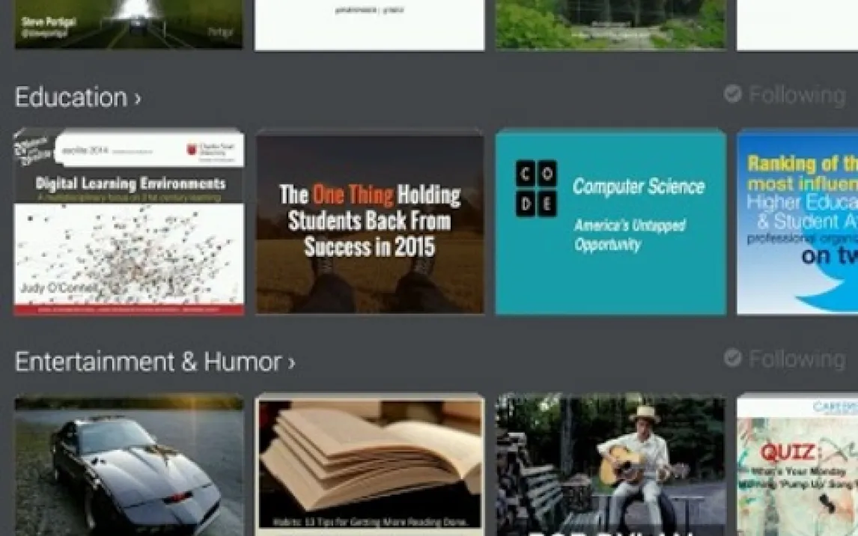Toggle the Following checkmark for Entertainment & Humor

coord(732,358)
